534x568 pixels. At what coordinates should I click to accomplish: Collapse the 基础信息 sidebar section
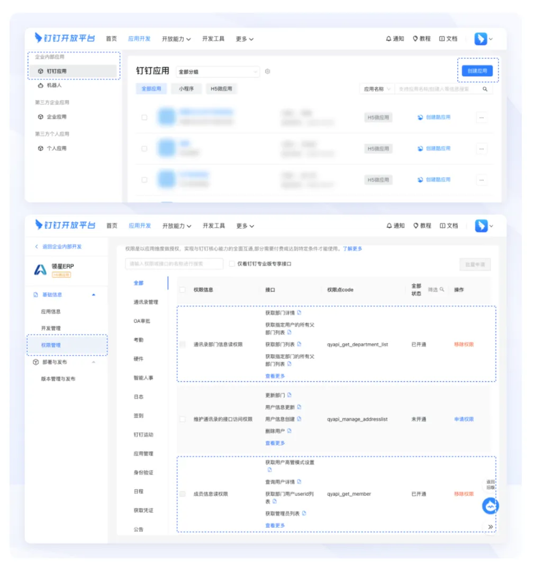(93, 295)
